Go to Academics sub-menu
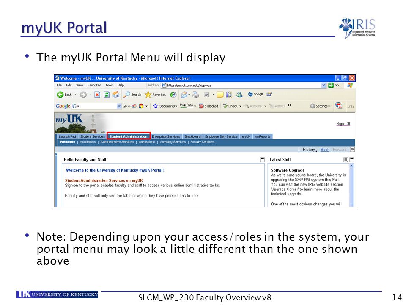The height and width of the screenshot is (305, 406). pyautogui.click(x=88, y=142)
